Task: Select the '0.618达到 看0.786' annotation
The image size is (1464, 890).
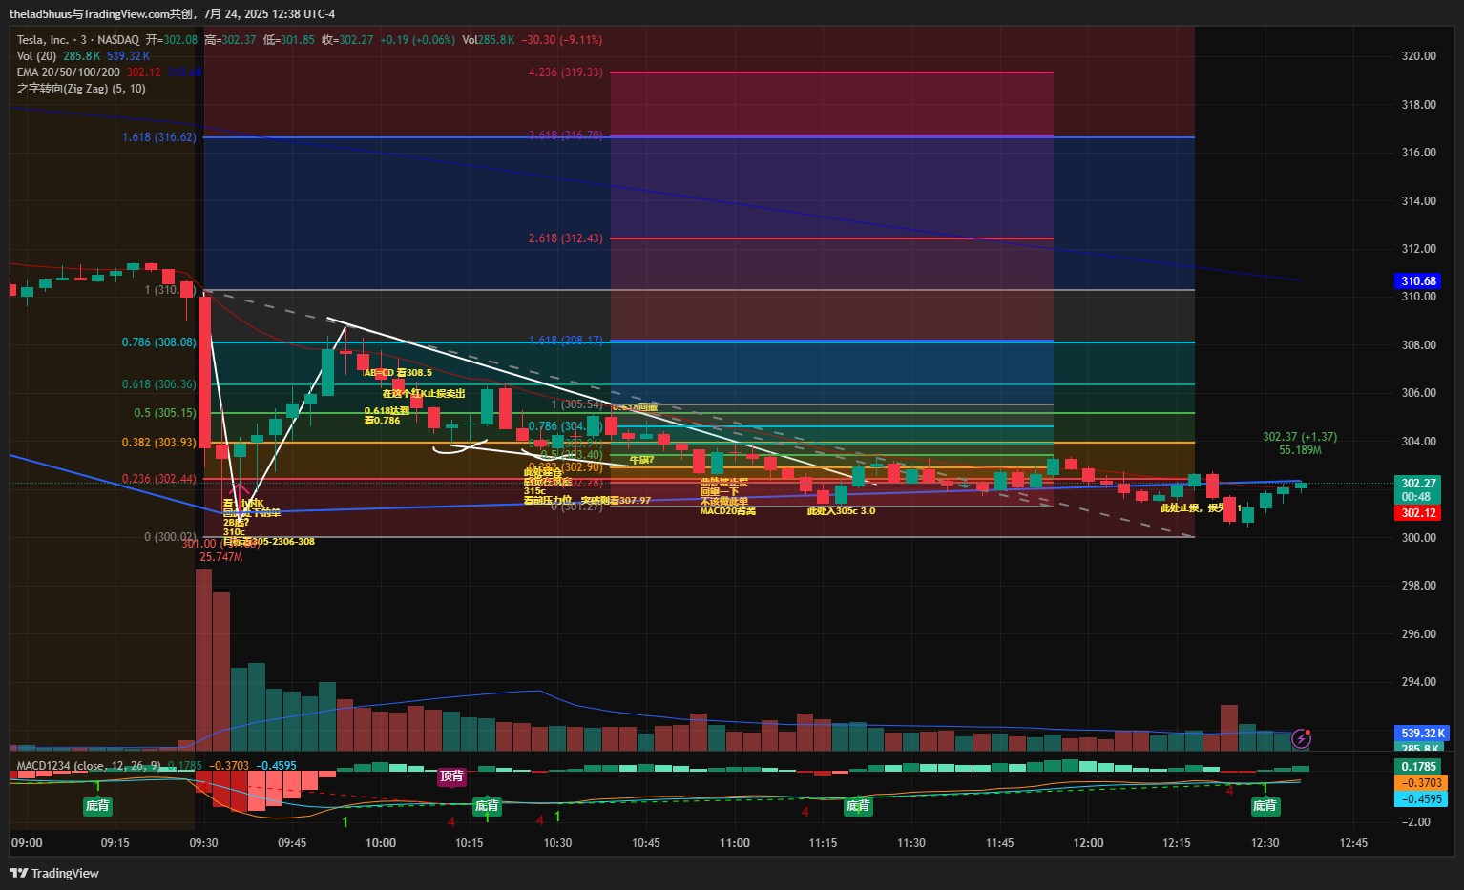Action: point(386,416)
